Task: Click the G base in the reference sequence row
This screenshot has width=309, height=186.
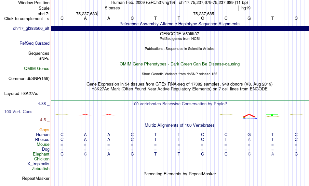Action: tap(249, 18)
